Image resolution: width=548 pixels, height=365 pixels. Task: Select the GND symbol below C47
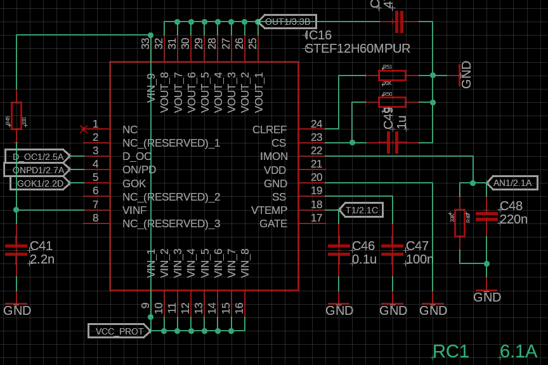click(393, 308)
